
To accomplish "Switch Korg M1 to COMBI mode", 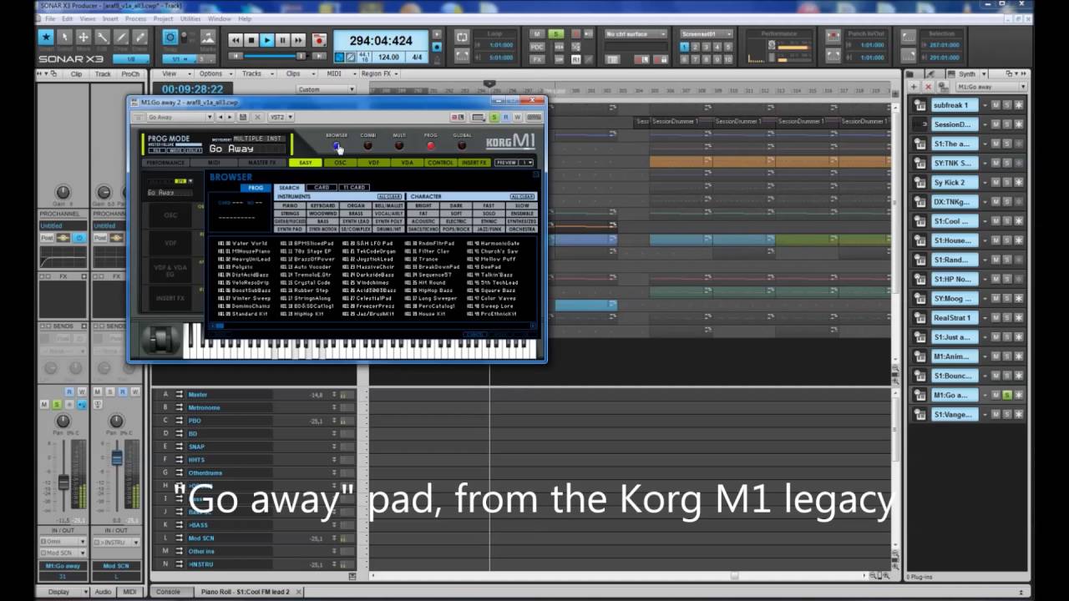I will [368, 145].
